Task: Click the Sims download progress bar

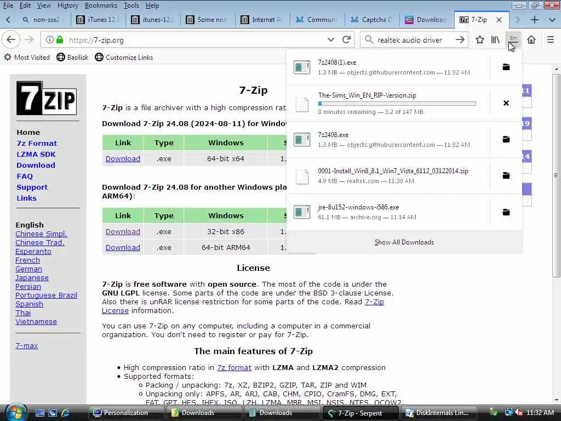Action: [x=397, y=104]
